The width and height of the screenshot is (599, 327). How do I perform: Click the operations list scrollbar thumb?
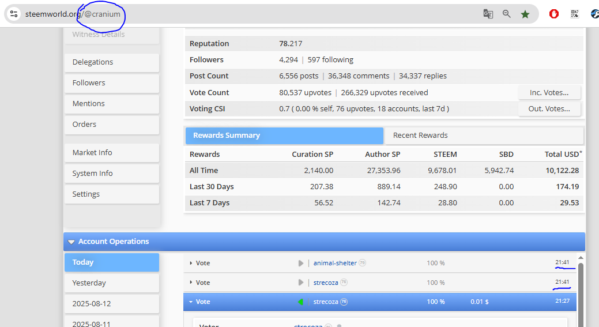coord(581,294)
